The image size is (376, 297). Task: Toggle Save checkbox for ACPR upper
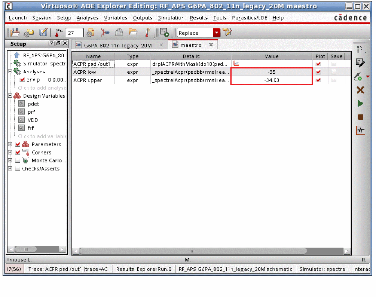334,80
